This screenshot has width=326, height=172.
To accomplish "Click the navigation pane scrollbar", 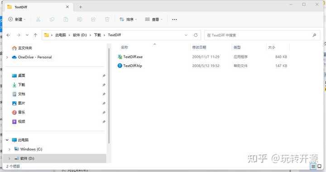I will (x=109, y=96).
